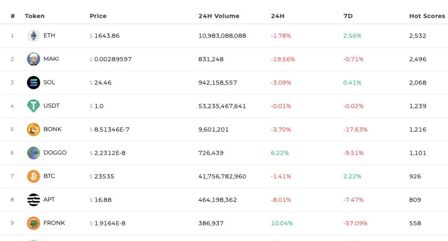Screen dimensions: 448x241
Task: Click the Token column header
Action: point(35,16)
